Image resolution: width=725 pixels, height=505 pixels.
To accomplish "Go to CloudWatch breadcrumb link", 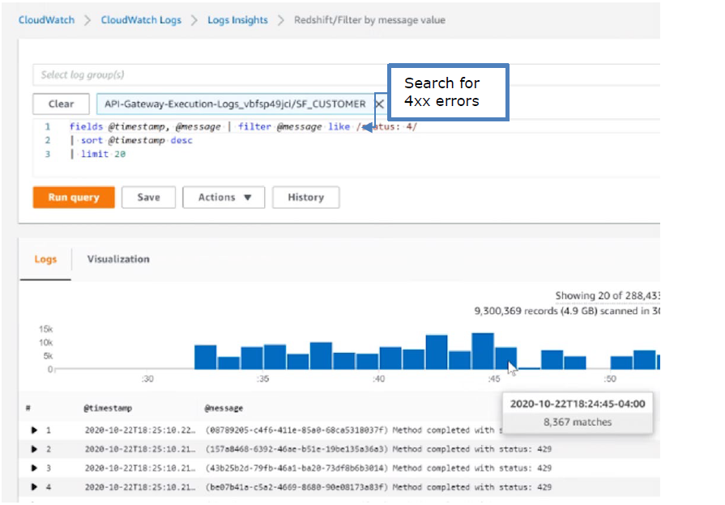I will [46, 20].
